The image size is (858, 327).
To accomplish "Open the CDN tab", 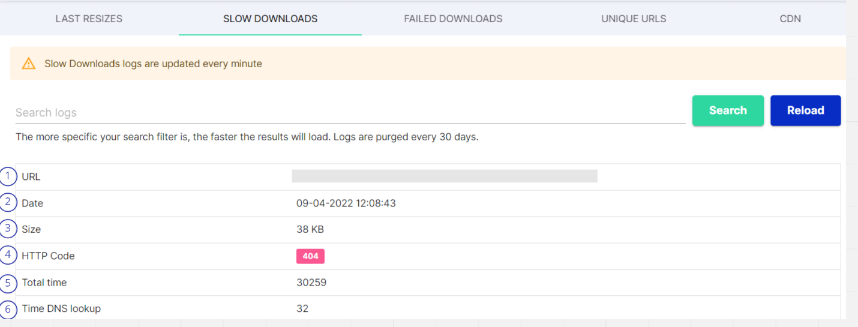I will [790, 19].
